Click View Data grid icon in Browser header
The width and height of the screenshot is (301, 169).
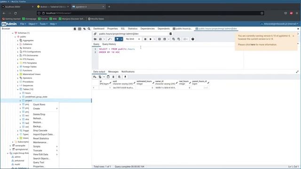pos(79,29)
